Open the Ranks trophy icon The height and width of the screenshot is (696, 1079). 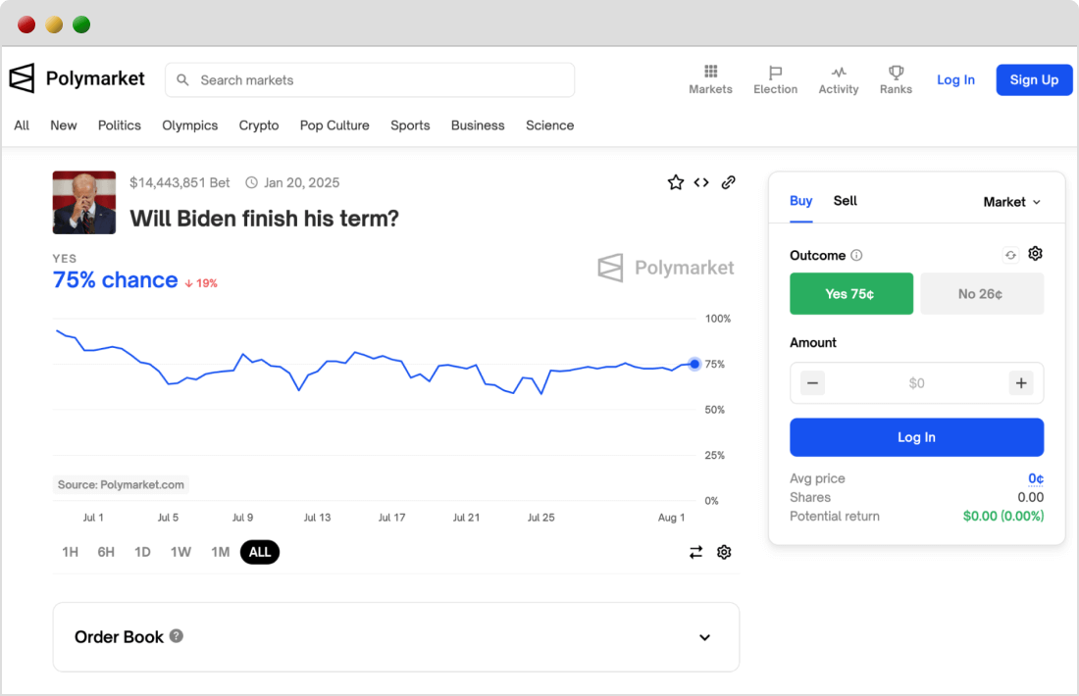click(896, 73)
